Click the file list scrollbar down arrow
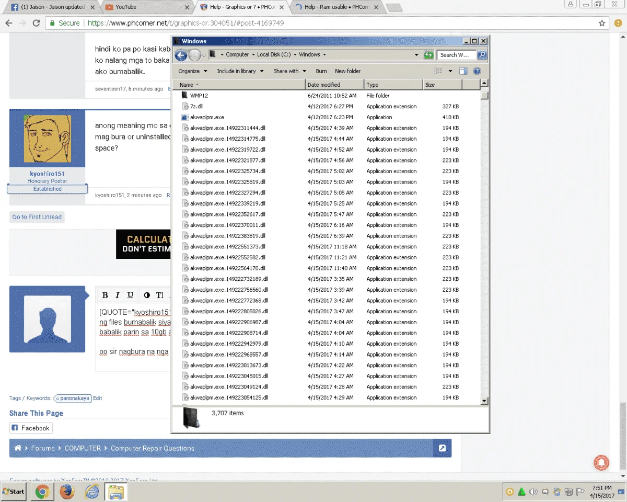 pos(484,401)
